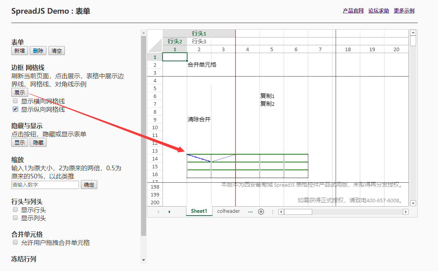438x271 pixels.
Task: Click the 展示 button
Action: 20,93
